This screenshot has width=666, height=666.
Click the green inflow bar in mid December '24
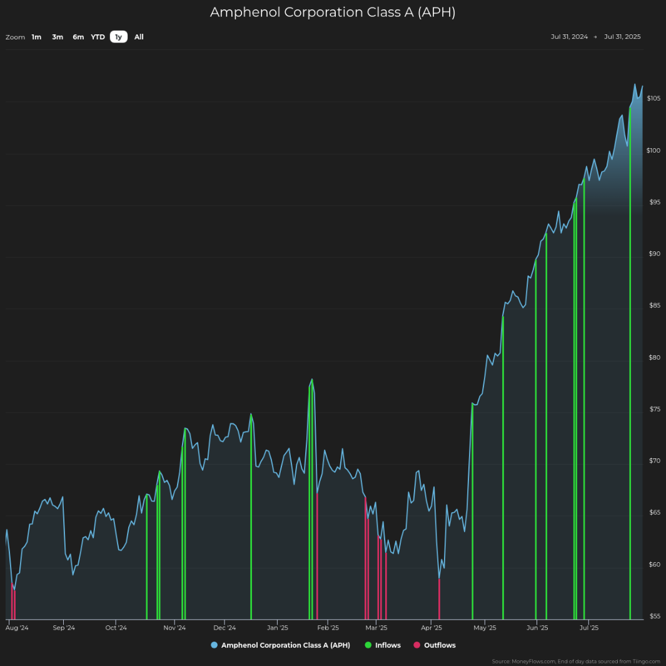point(251,517)
